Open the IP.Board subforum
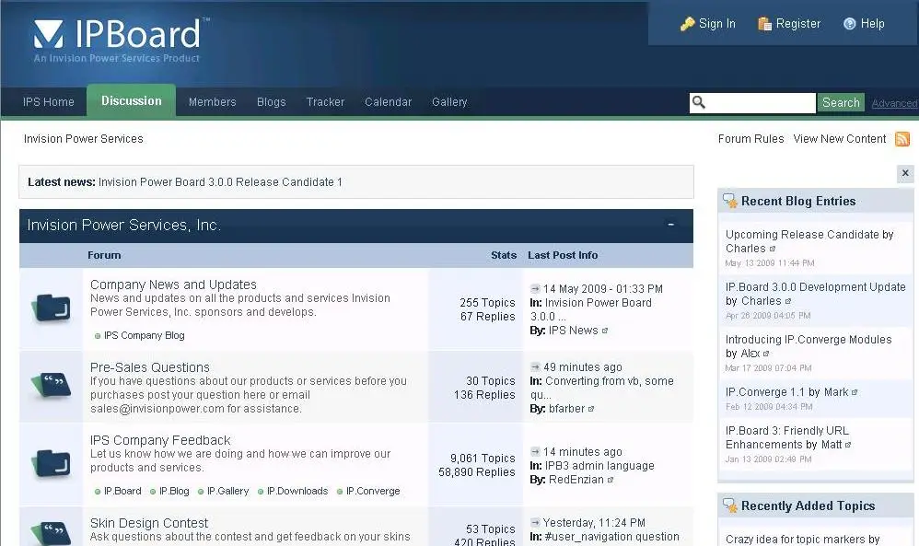Screen dimensions: 919x546 [x=122, y=491]
